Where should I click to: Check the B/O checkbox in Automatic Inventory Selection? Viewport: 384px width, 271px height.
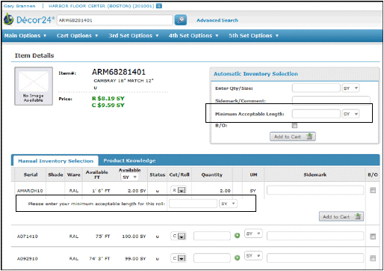[x=294, y=125]
